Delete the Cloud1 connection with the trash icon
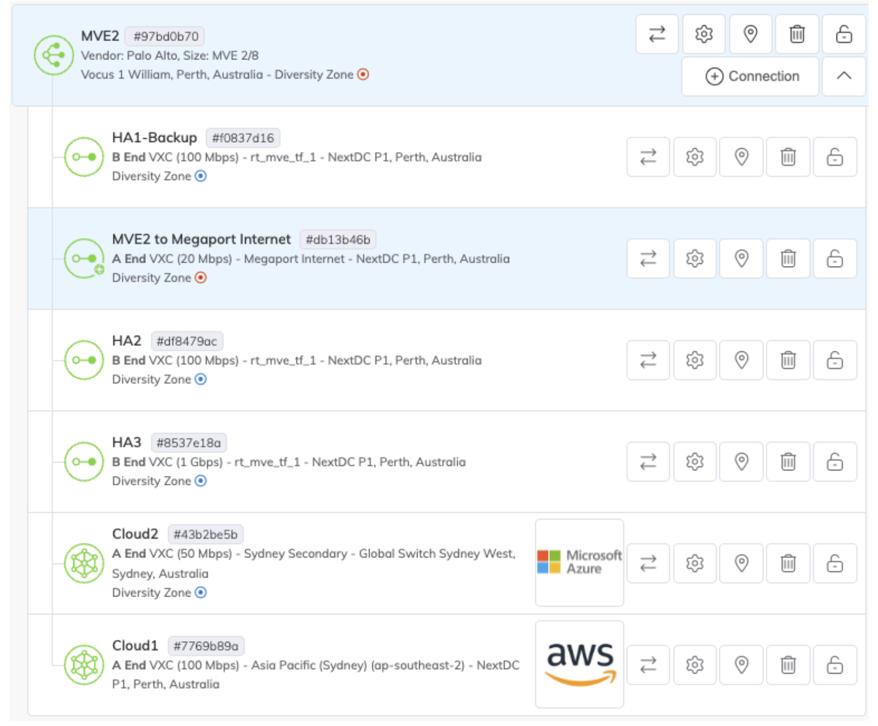Screen dimensions: 878x726 point(788,665)
